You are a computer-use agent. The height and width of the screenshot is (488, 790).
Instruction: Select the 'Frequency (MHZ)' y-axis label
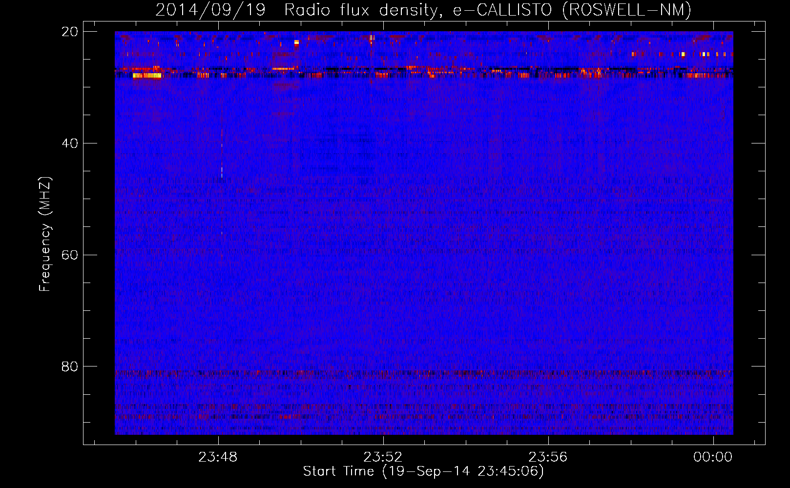pos(44,234)
